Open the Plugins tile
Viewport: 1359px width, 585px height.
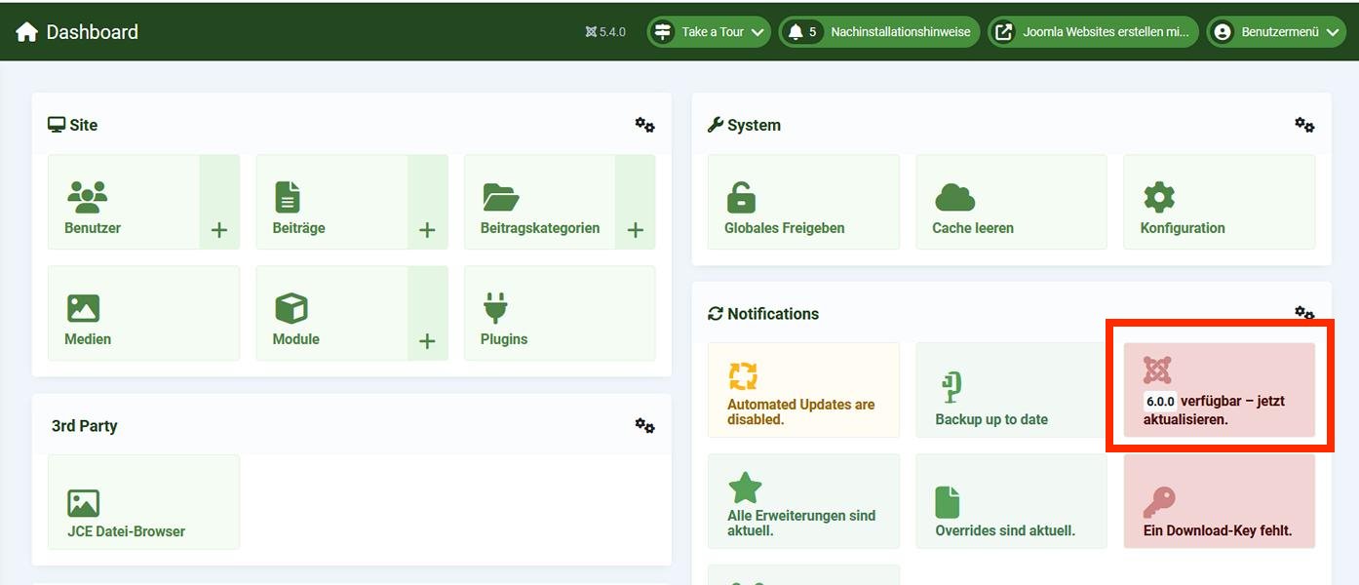coord(559,313)
